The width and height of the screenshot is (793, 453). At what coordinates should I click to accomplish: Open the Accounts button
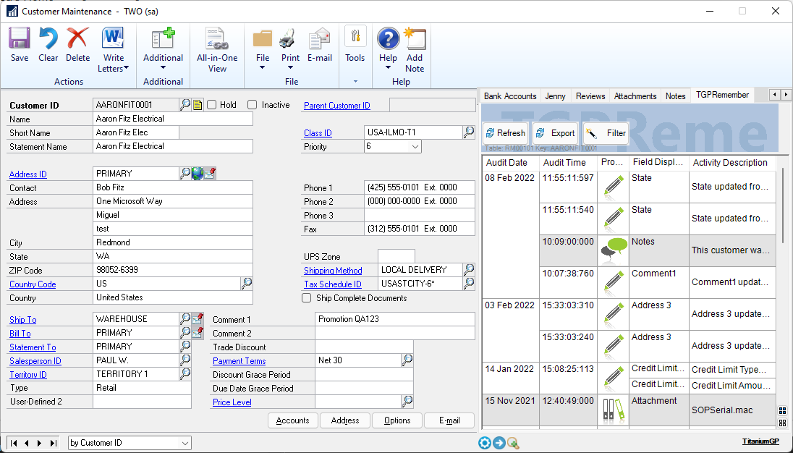click(x=292, y=420)
